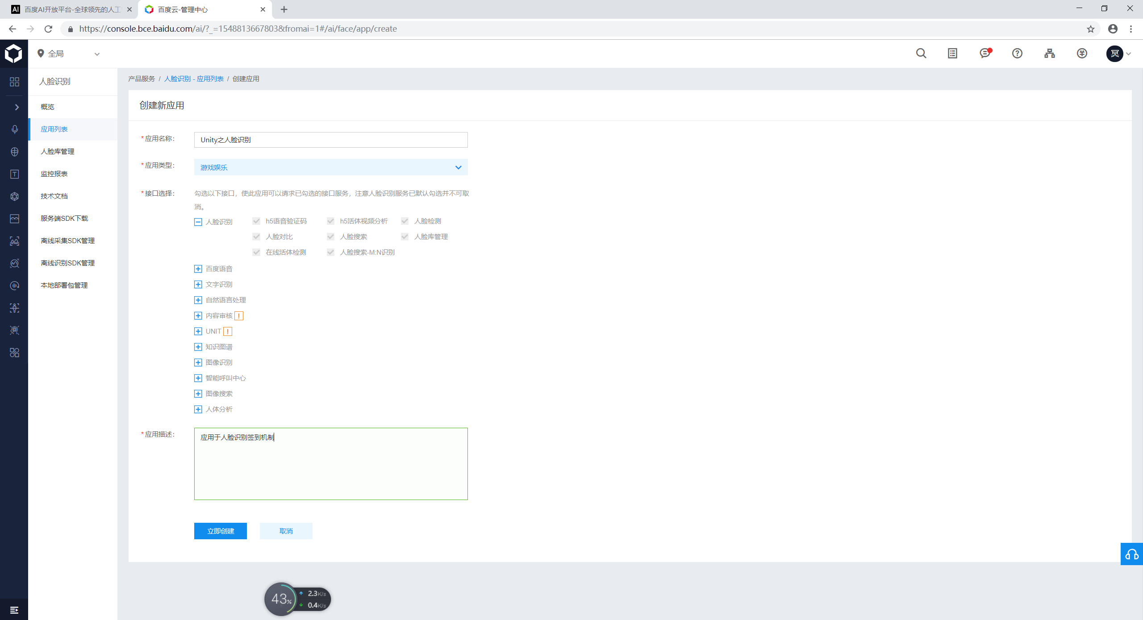The image size is (1143, 620).
Task: Toggle the 人脸对比 checkbox
Action: tap(256, 237)
